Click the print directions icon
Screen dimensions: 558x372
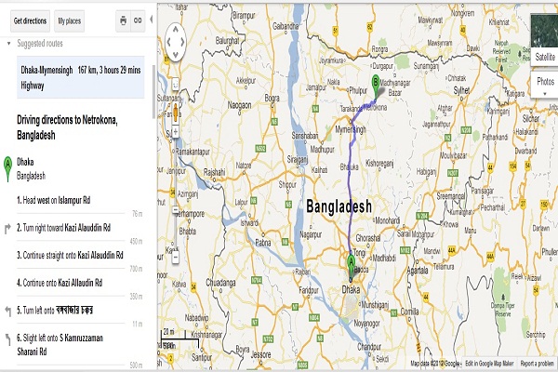pos(123,20)
